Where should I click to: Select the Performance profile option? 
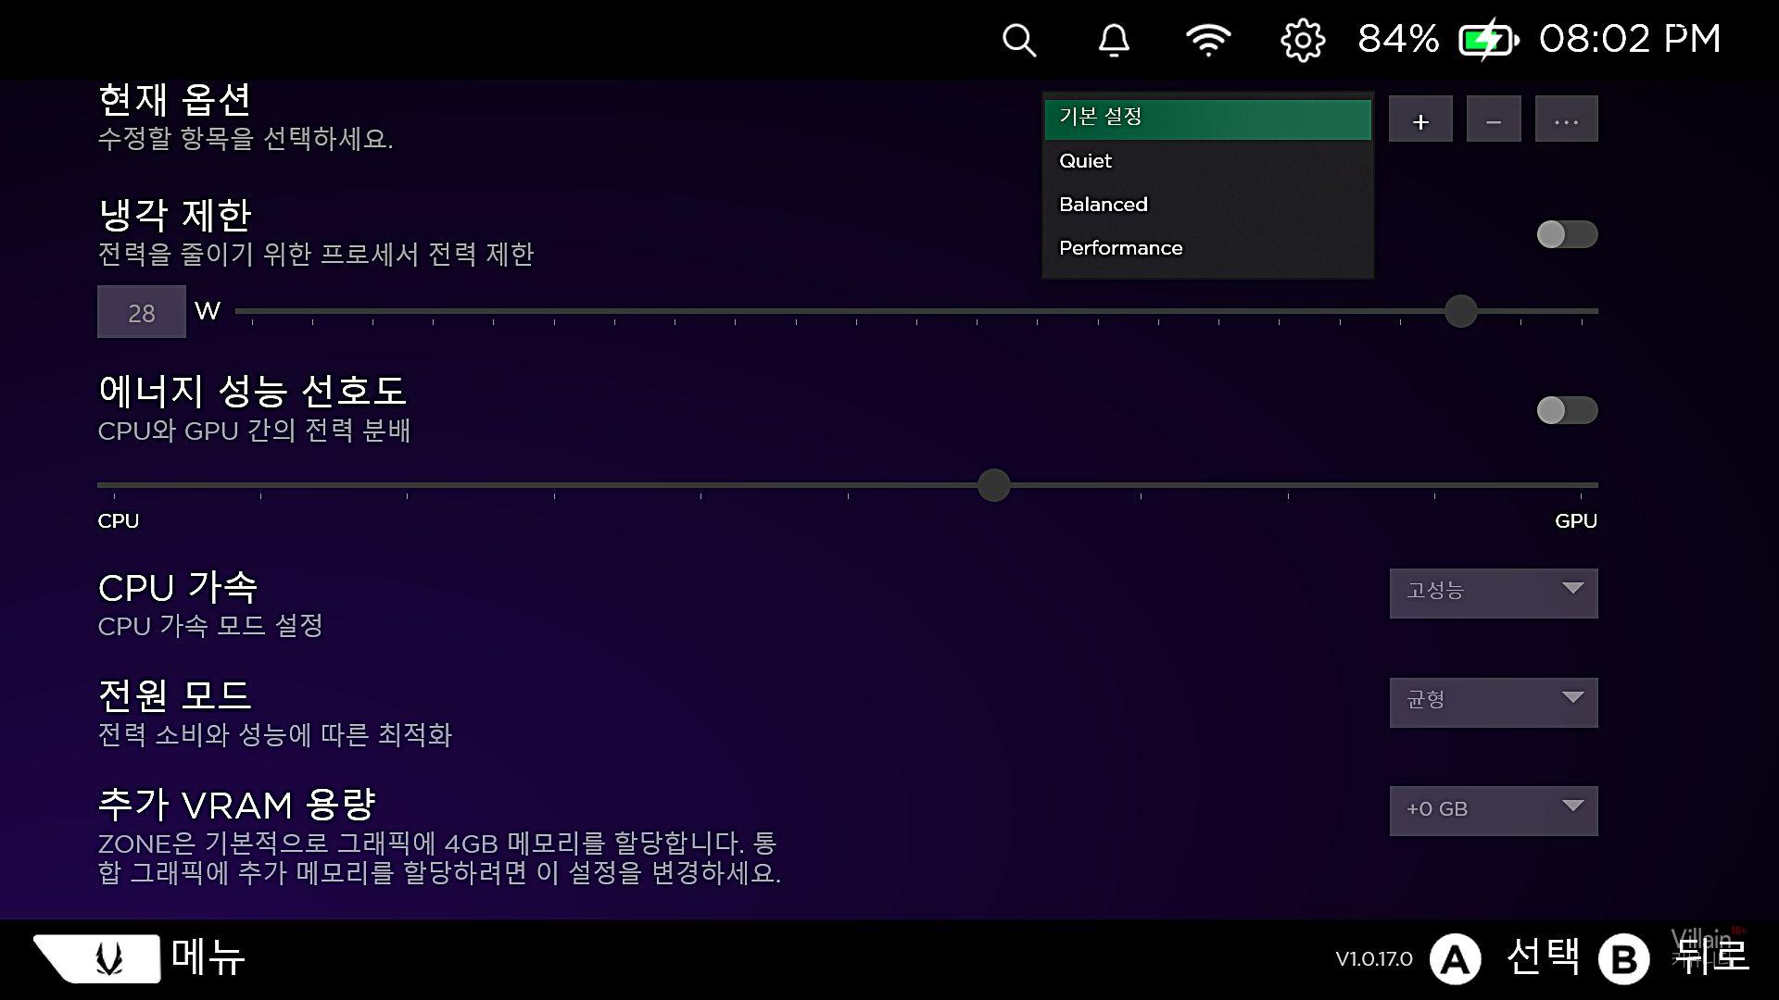1206,248
